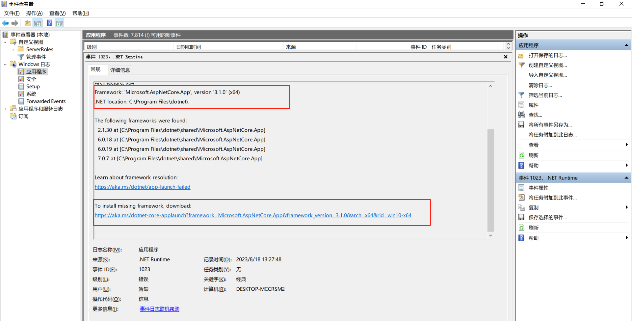
Task: Click the 订阅 subscriptions icon
Action: tap(13, 116)
